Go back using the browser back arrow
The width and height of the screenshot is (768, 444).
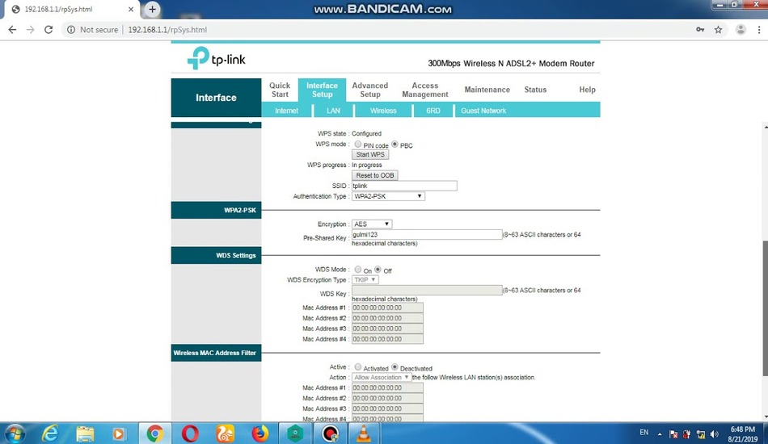point(12,30)
